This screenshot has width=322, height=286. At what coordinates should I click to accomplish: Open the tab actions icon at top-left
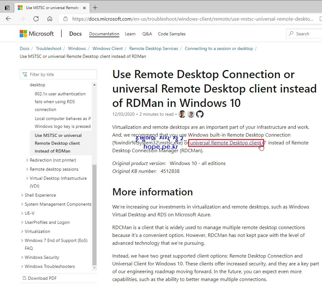point(7,8)
